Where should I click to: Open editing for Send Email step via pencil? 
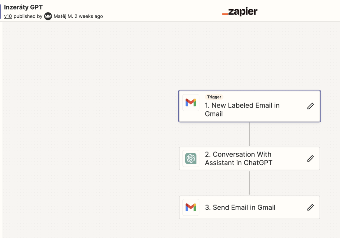coord(310,207)
